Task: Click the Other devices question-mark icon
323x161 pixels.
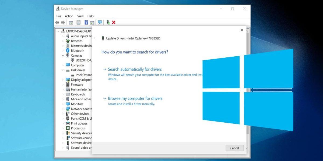Action: pyautogui.click(x=68, y=114)
